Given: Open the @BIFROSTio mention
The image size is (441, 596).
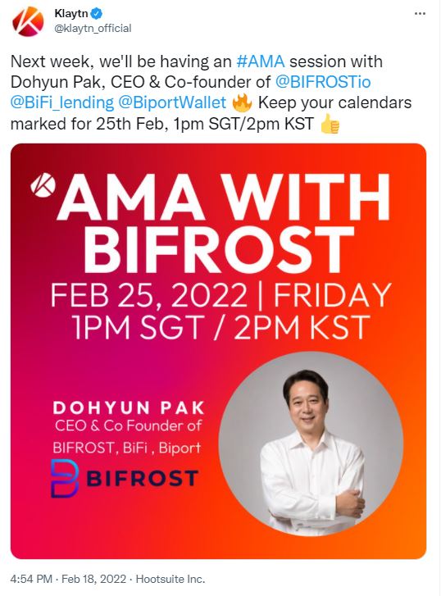Looking at the screenshot, I should click(323, 82).
